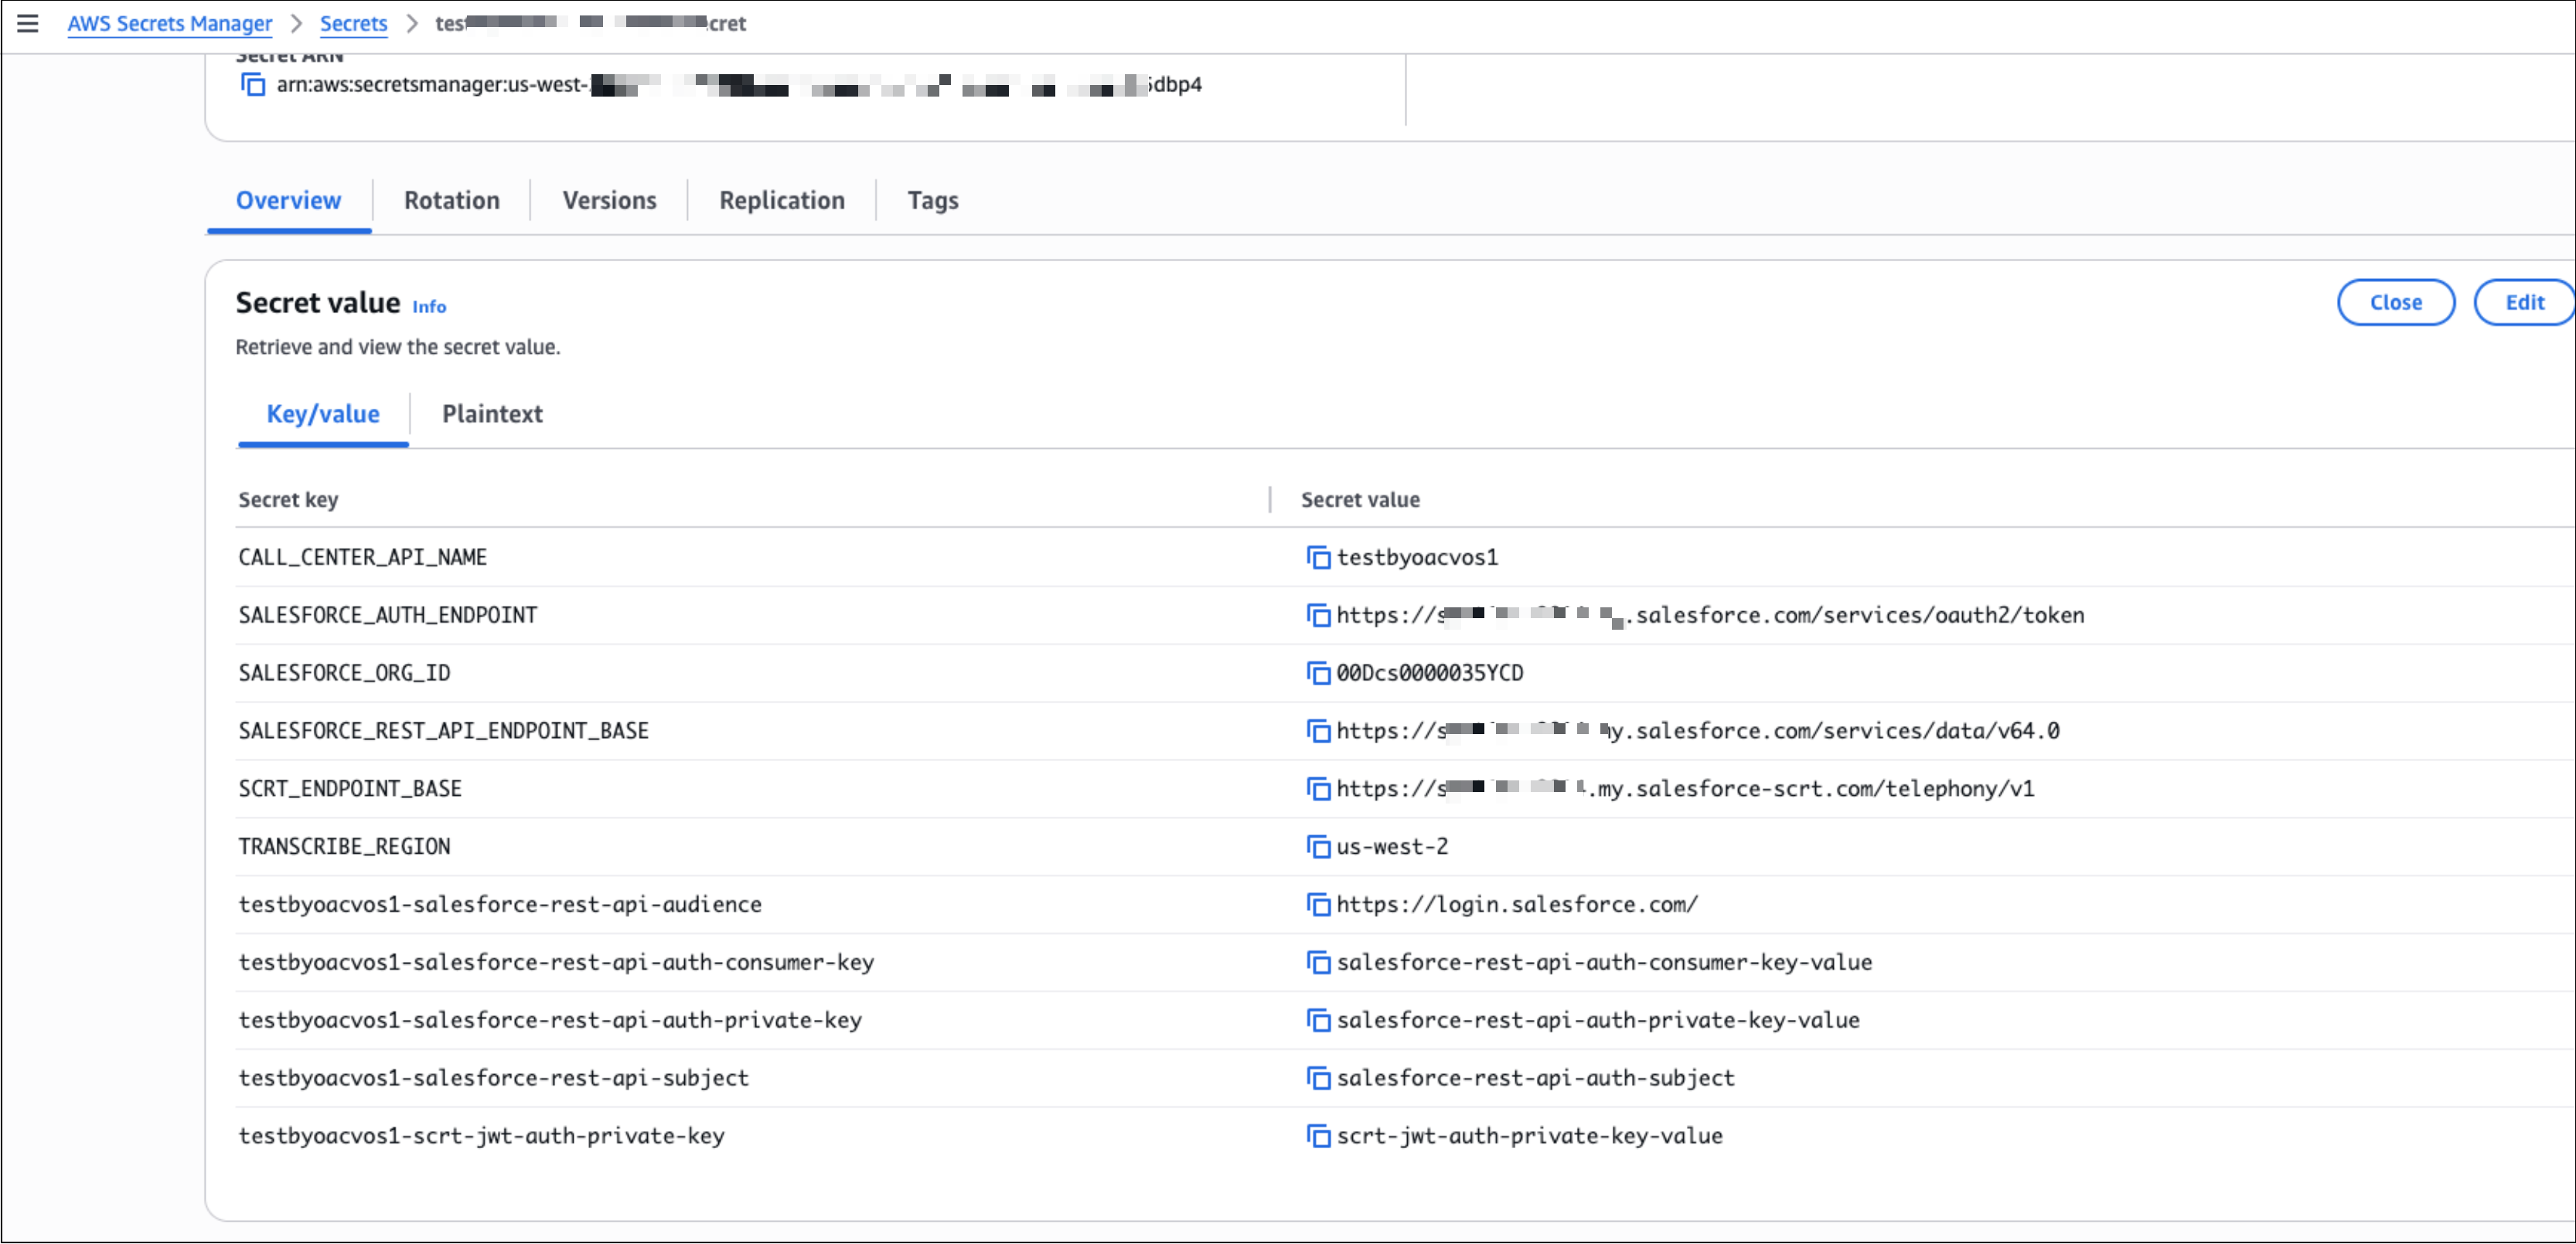The image size is (2576, 1244).
Task: Copy the SALESFORCE_ORG_ID value
Action: coord(1318,674)
